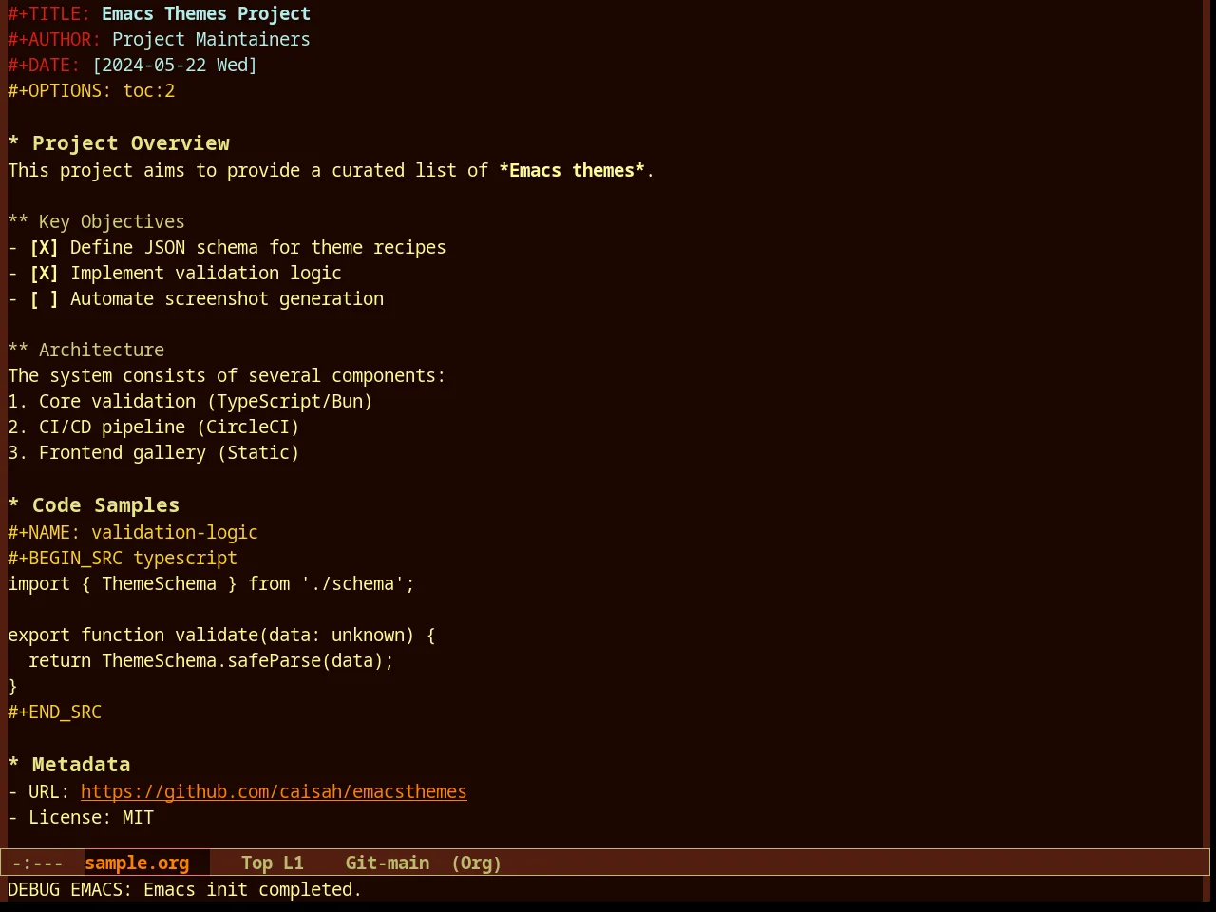
Task: Collapse the 'Code Samples' heading star
Action: click(13, 505)
